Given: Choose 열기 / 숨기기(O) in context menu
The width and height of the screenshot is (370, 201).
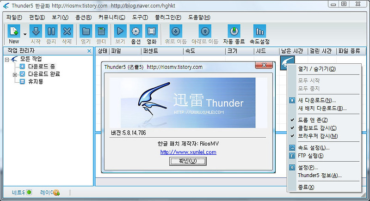Looking at the screenshot, I should point(324,69).
